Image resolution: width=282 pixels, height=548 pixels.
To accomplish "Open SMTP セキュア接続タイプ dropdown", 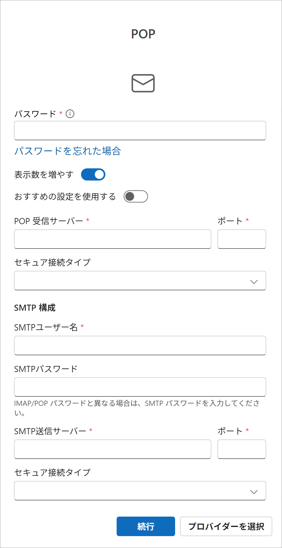I will pyautogui.click(x=140, y=491).
